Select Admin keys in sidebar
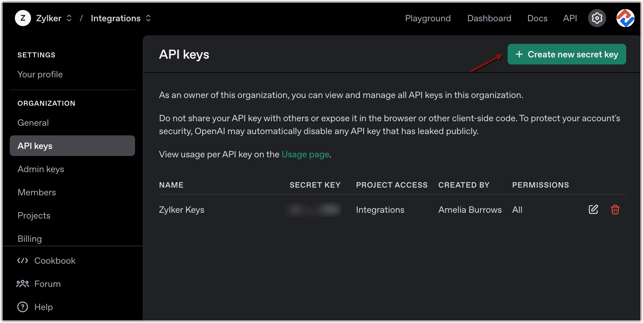This screenshot has width=643, height=323. coord(41,169)
